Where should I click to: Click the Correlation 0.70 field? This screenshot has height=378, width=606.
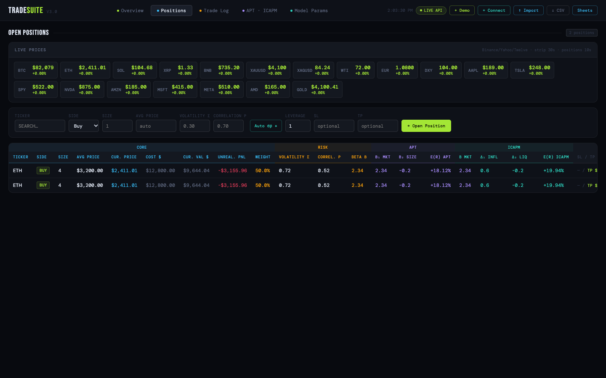(229, 126)
